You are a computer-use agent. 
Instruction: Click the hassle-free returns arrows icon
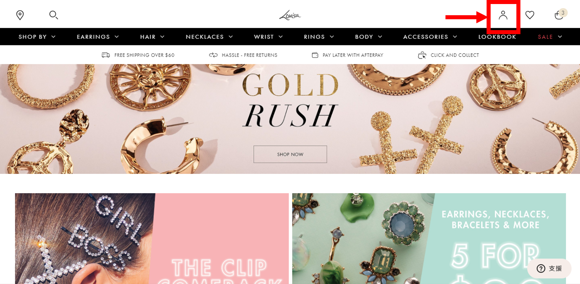pos(213,55)
